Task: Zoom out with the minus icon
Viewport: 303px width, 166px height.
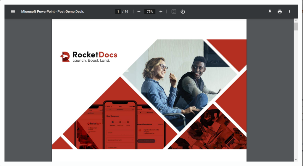Action: [x=139, y=12]
